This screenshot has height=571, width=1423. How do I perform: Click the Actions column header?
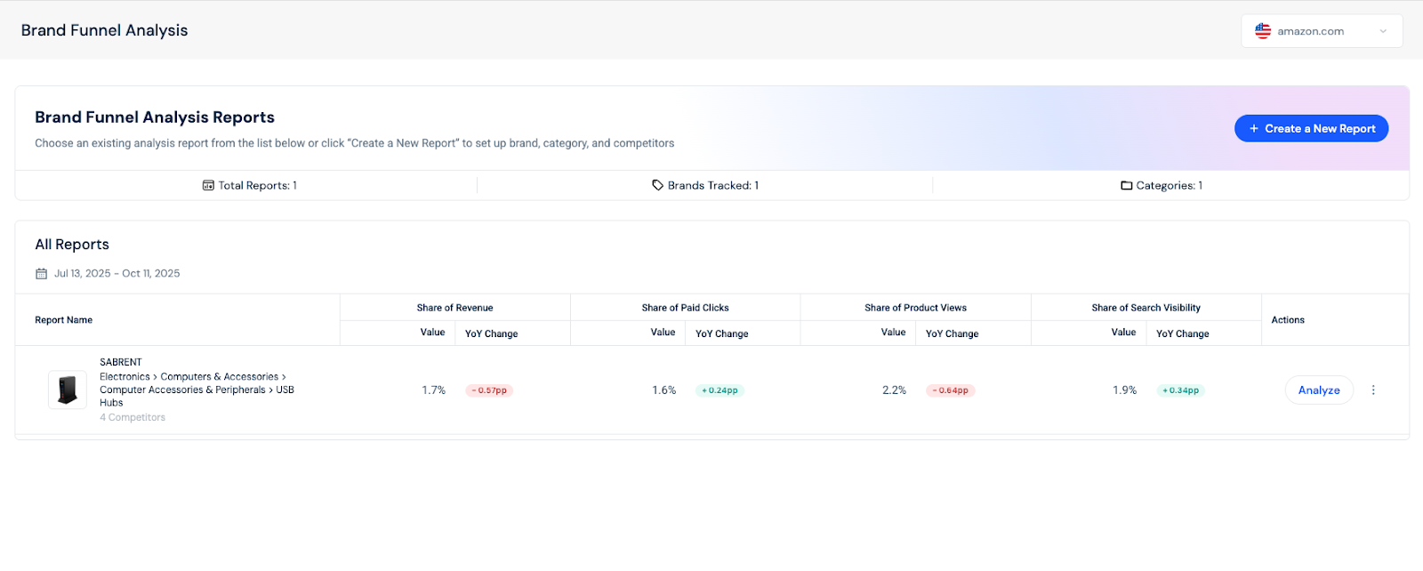1288,320
